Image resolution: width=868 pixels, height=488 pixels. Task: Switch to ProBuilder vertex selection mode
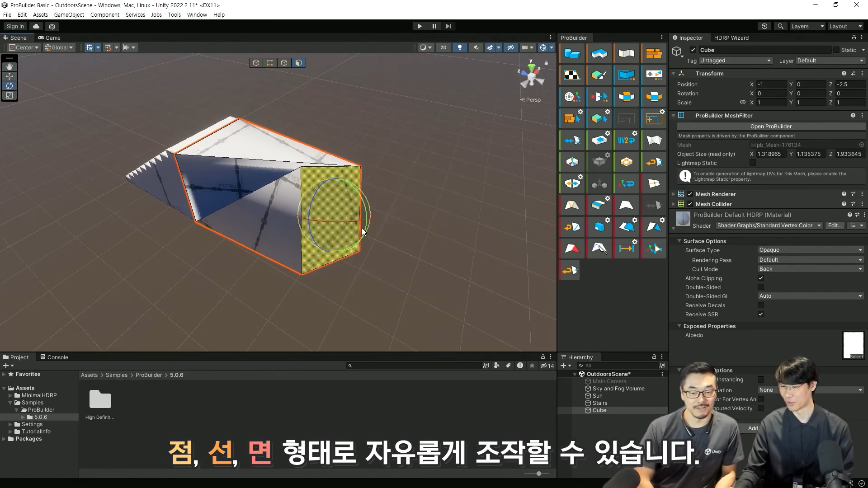270,63
